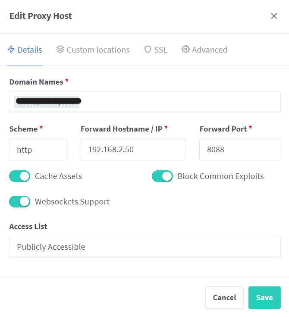289x317 pixels.
Task: Focus the Forward Hostname / IP field
Action: coord(133,149)
